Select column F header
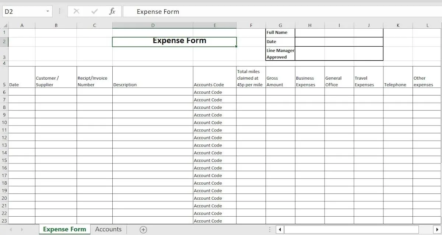This screenshot has height=235, width=442. pyautogui.click(x=251, y=25)
